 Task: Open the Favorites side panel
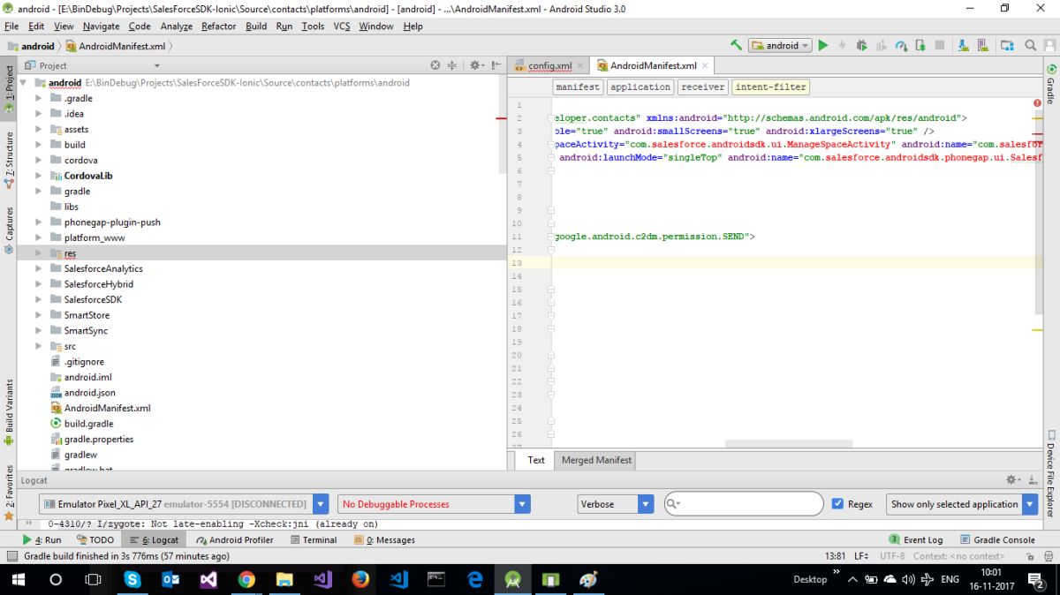9,492
